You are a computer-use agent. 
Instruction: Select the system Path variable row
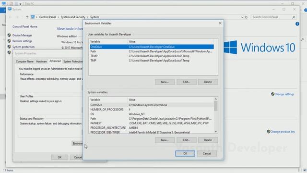pyautogui.click(x=152, y=119)
